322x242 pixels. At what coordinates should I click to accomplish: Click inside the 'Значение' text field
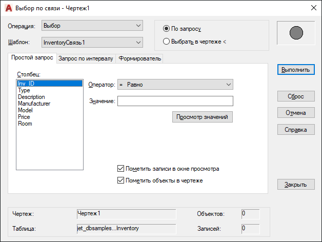tap(175, 101)
